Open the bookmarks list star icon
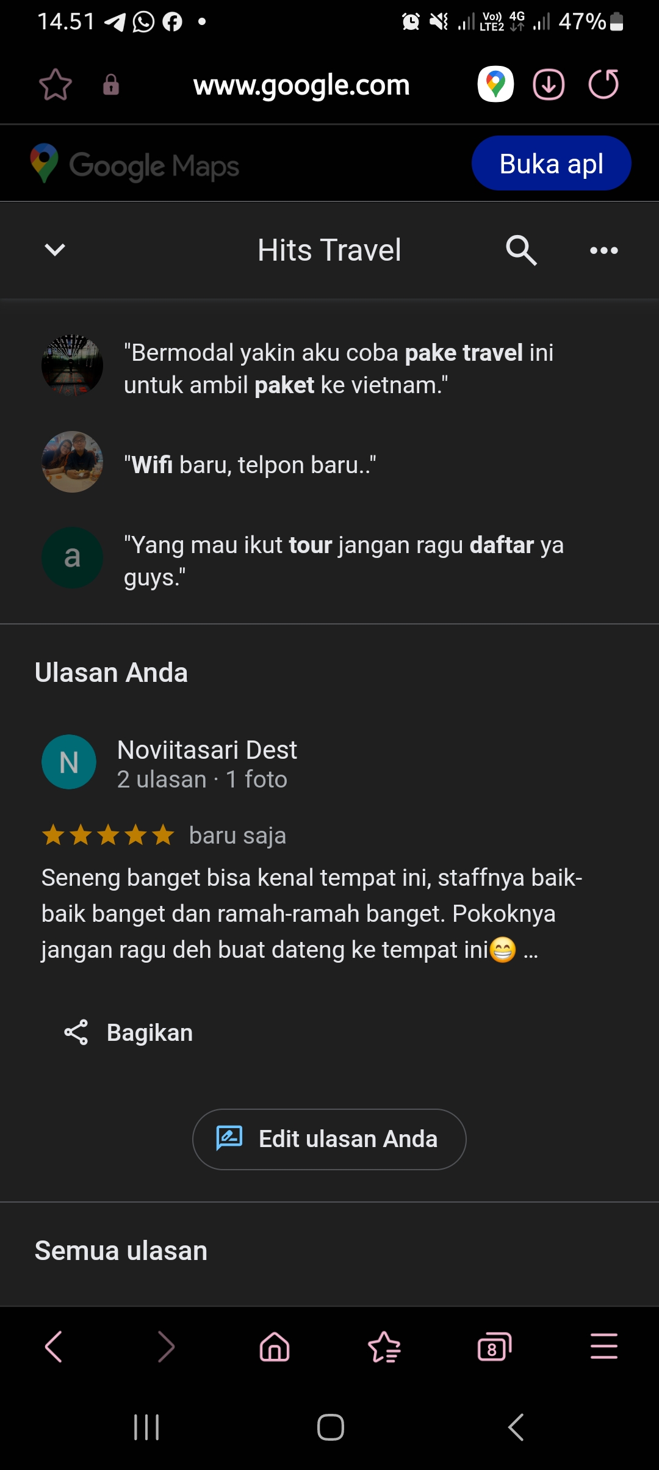This screenshot has width=659, height=1470. (384, 1346)
